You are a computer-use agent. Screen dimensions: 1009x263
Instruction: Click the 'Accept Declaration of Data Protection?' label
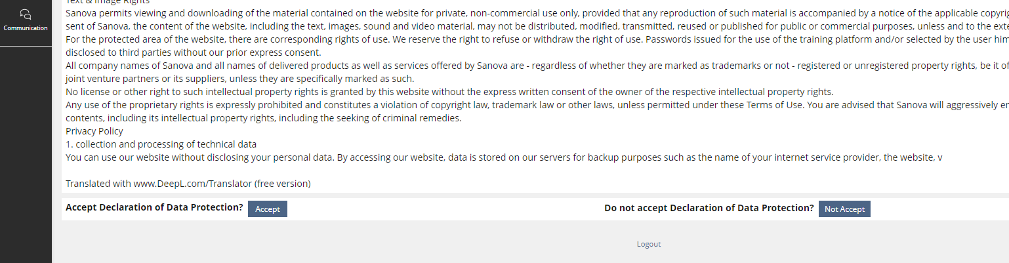pyautogui.click(x=154, y=207)
